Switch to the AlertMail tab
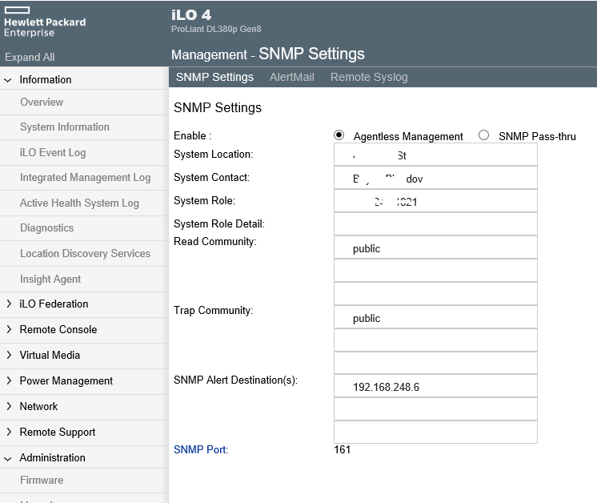This screenshot has height=503, width=597. coord(291,77)
